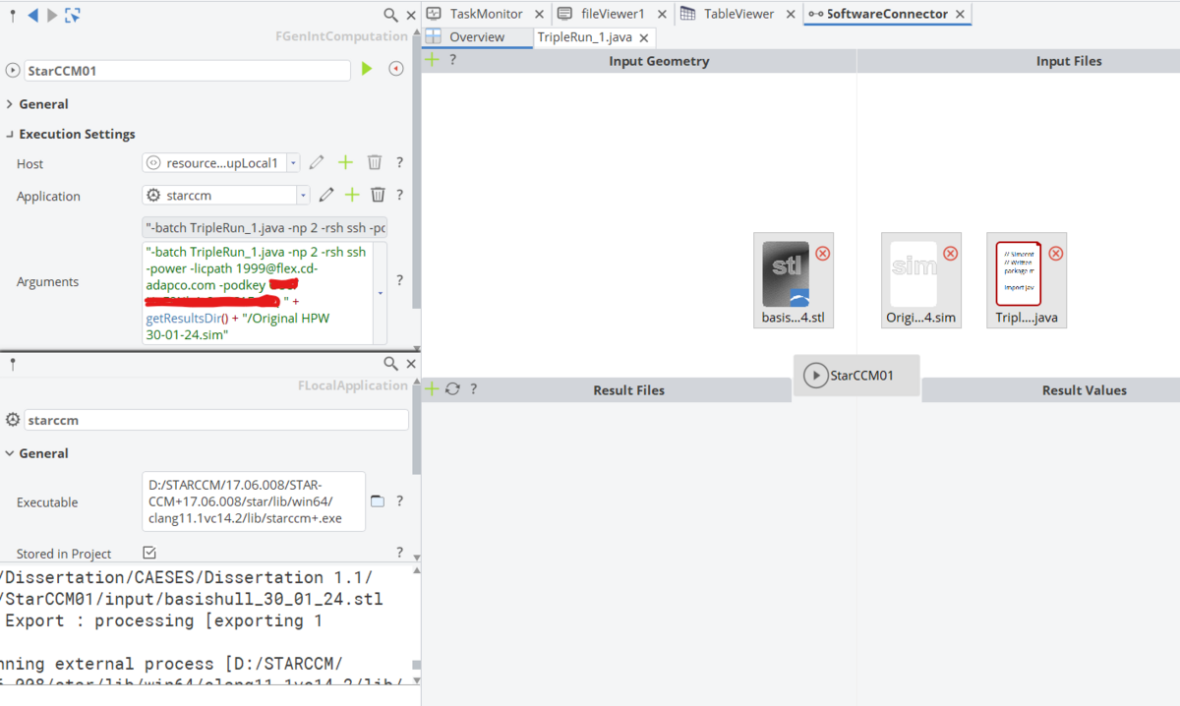Show help for the Host setting
Screen dimensions: 1180x706
400,163
